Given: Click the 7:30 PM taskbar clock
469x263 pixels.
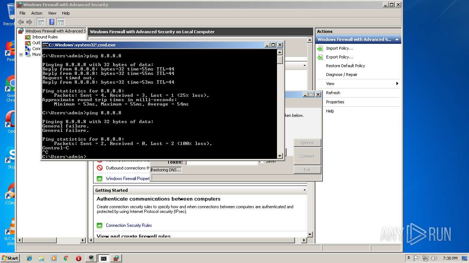Looking at the screenshot, I should (450, 258).
